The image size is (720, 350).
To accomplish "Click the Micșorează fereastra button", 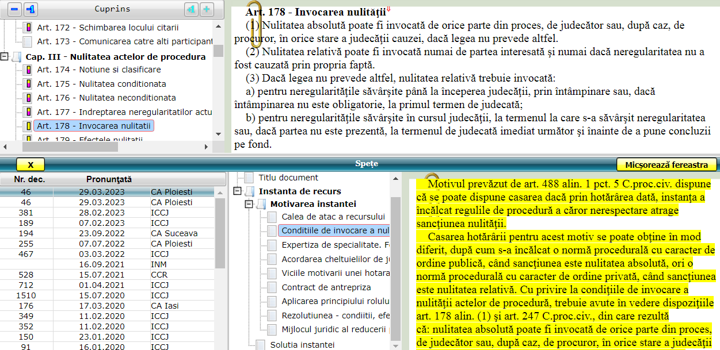I will [666, 165].
